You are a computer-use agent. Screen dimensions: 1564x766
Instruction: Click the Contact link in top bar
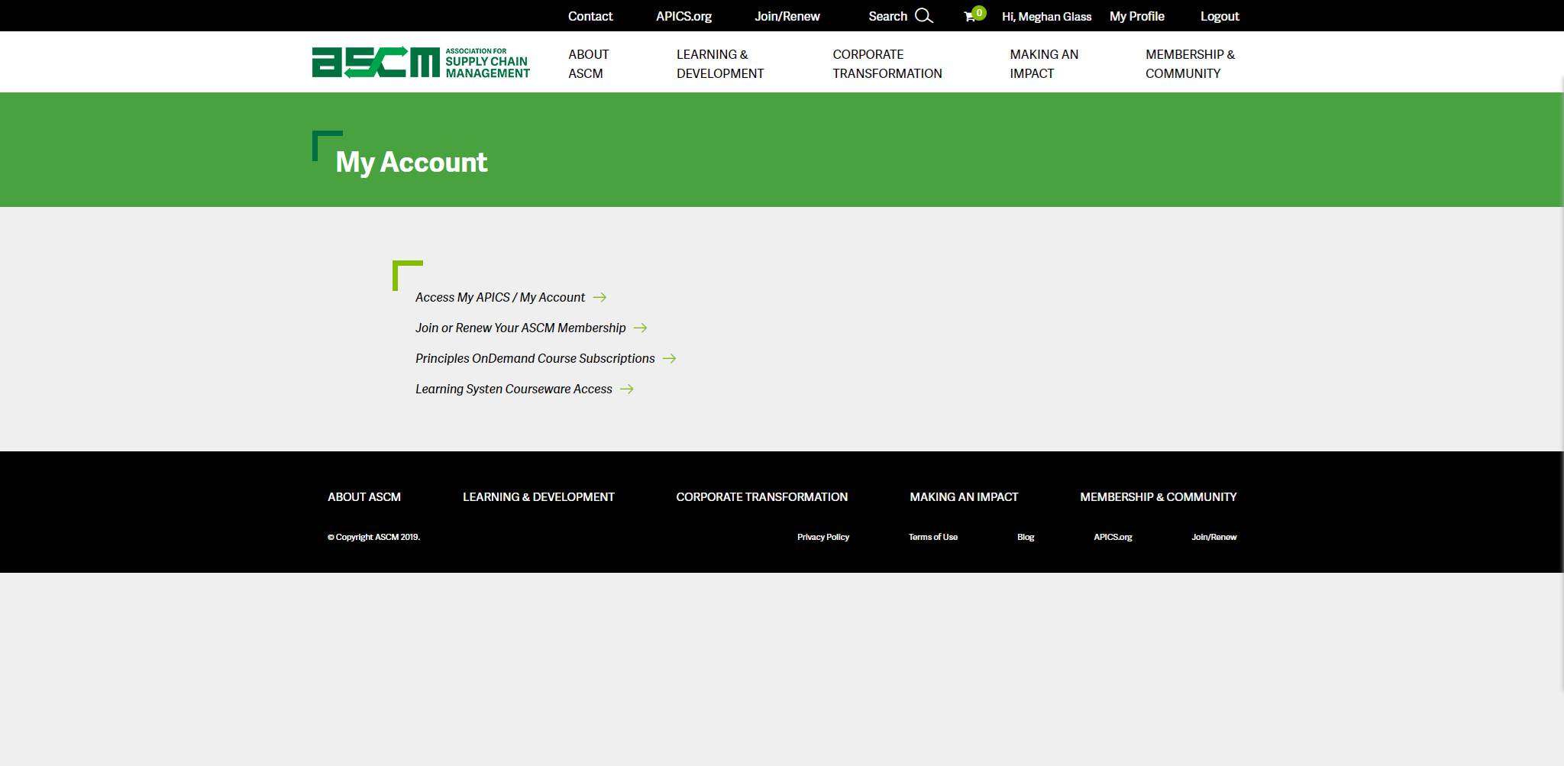[x=590, y=16]
